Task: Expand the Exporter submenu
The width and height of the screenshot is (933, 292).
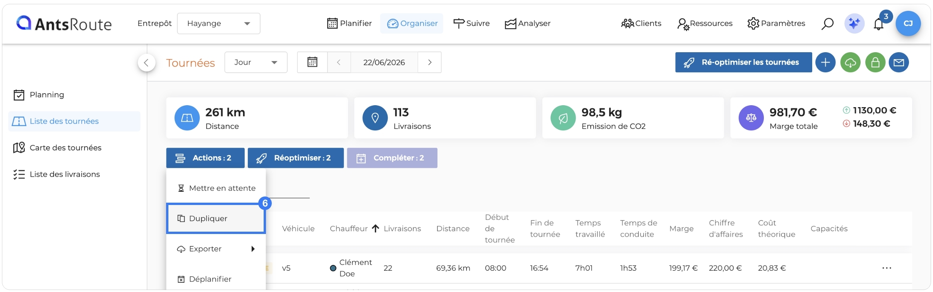Action: pyautogui.click(x=216, y=249)
